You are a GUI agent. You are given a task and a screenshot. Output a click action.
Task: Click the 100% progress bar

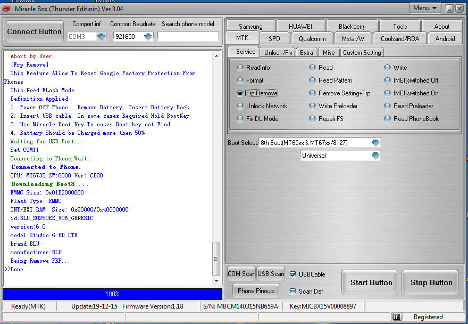pyautogui.click(x=112, y=294)
